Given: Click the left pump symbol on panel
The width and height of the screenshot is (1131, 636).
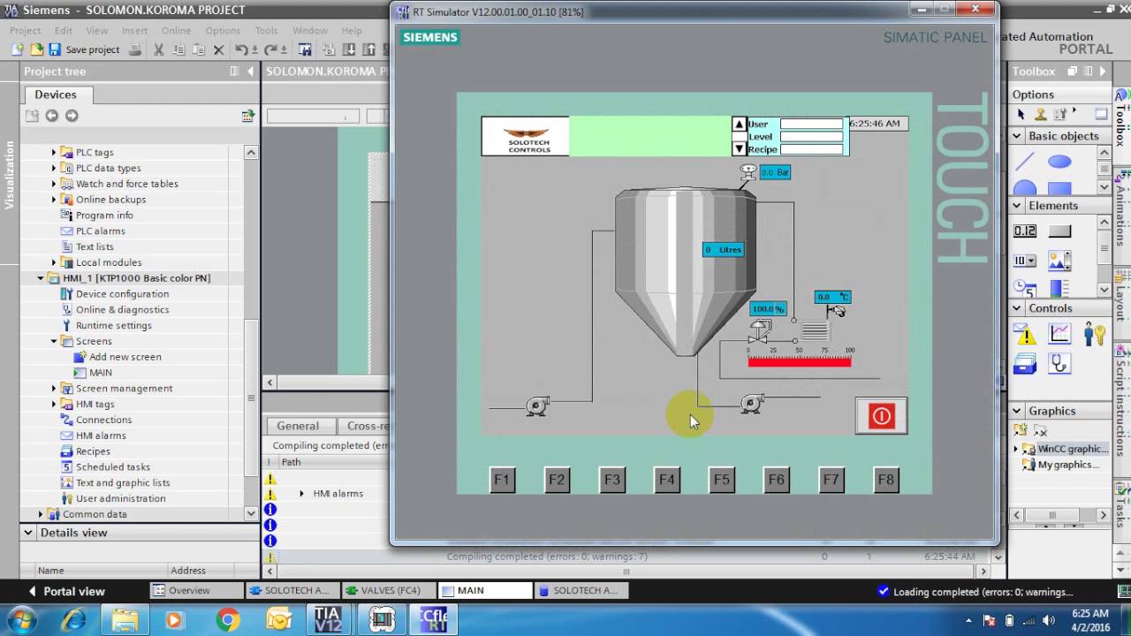Looking at the screenshot, I should pyautogui.click(x=537, y=405).
